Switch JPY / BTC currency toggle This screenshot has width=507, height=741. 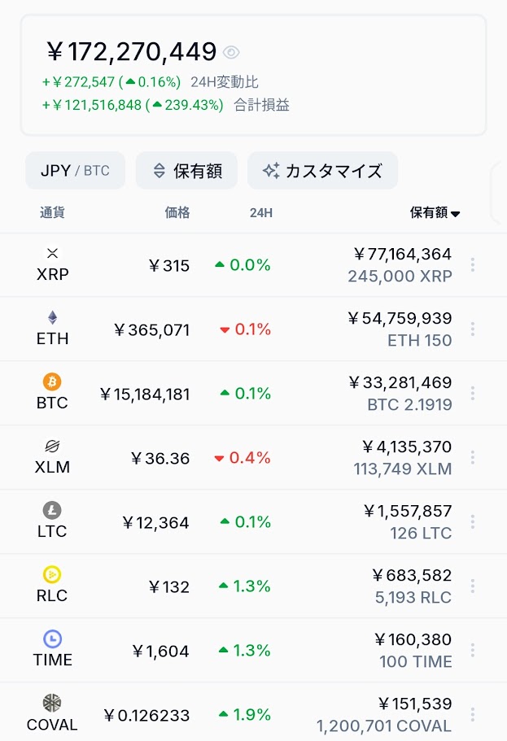point(75,171)
